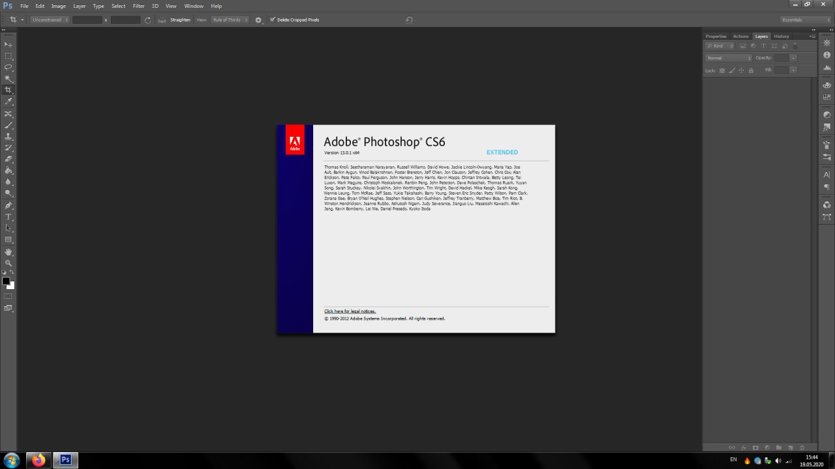Toggle layer filtering switch on or off
This screenshot has height=469, width=835.
[x=795, y=46]
